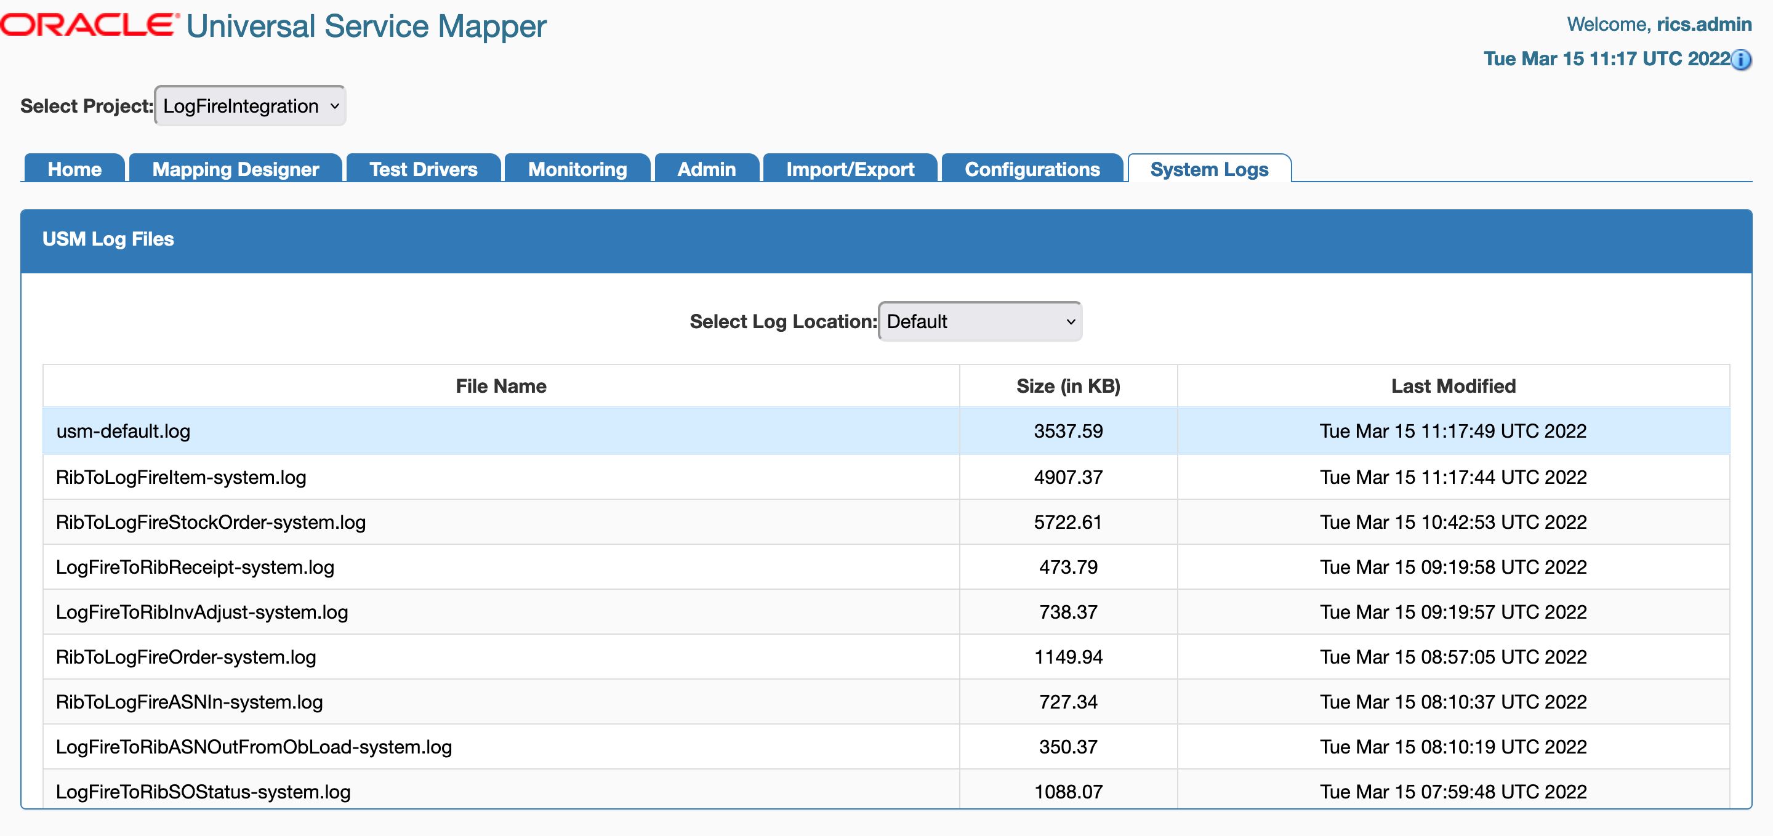The width and height of the screenshot is (1773, 836).
Task: Open the Select Log Location dropdown
Action: [x=979, y=321]
